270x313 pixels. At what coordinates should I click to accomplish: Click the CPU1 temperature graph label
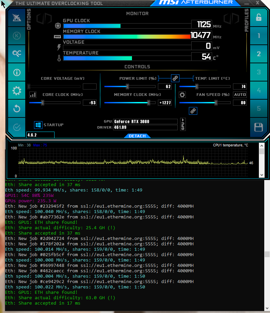pyautogui.click(x=231, y=145)
